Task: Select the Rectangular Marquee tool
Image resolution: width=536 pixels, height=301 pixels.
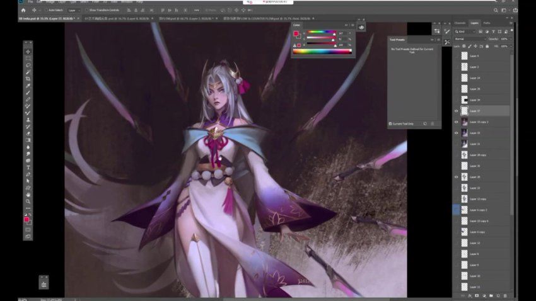Action: [x=28, y=59]
